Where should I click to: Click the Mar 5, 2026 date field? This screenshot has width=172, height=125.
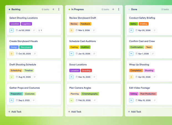82,30
